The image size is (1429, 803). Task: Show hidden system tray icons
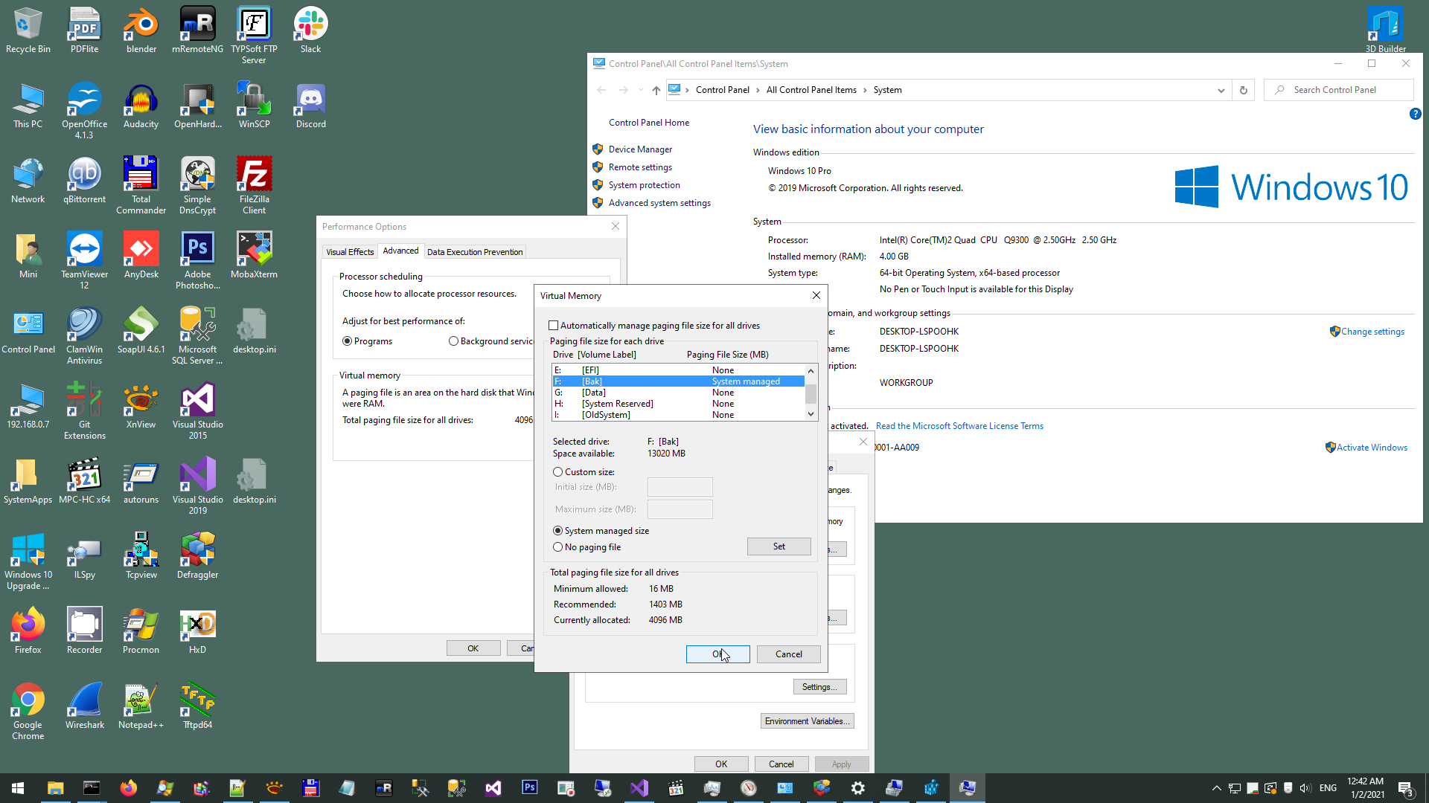tap(1216, 788)
